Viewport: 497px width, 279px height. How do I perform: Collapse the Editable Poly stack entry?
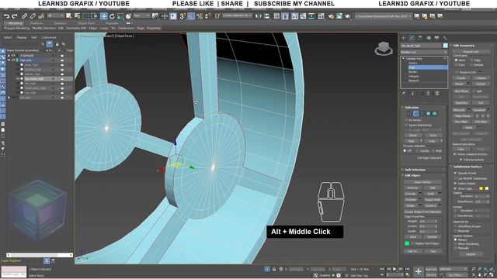[x=404, y=59]
